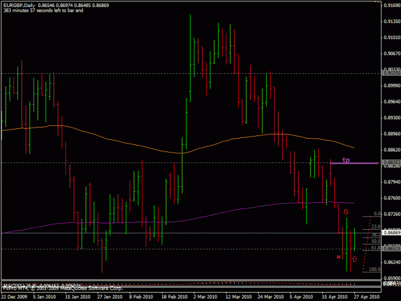This screenshot has width=401, height=301.
Task: Click the 0.90250 horizontal line price tag
Action: [391, 73]
